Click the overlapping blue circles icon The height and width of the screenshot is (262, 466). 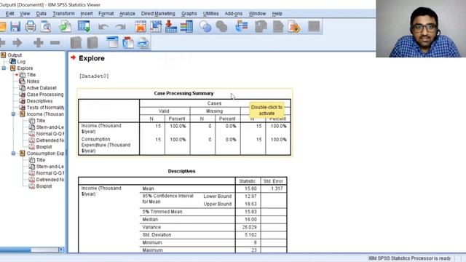pos(205,26)
